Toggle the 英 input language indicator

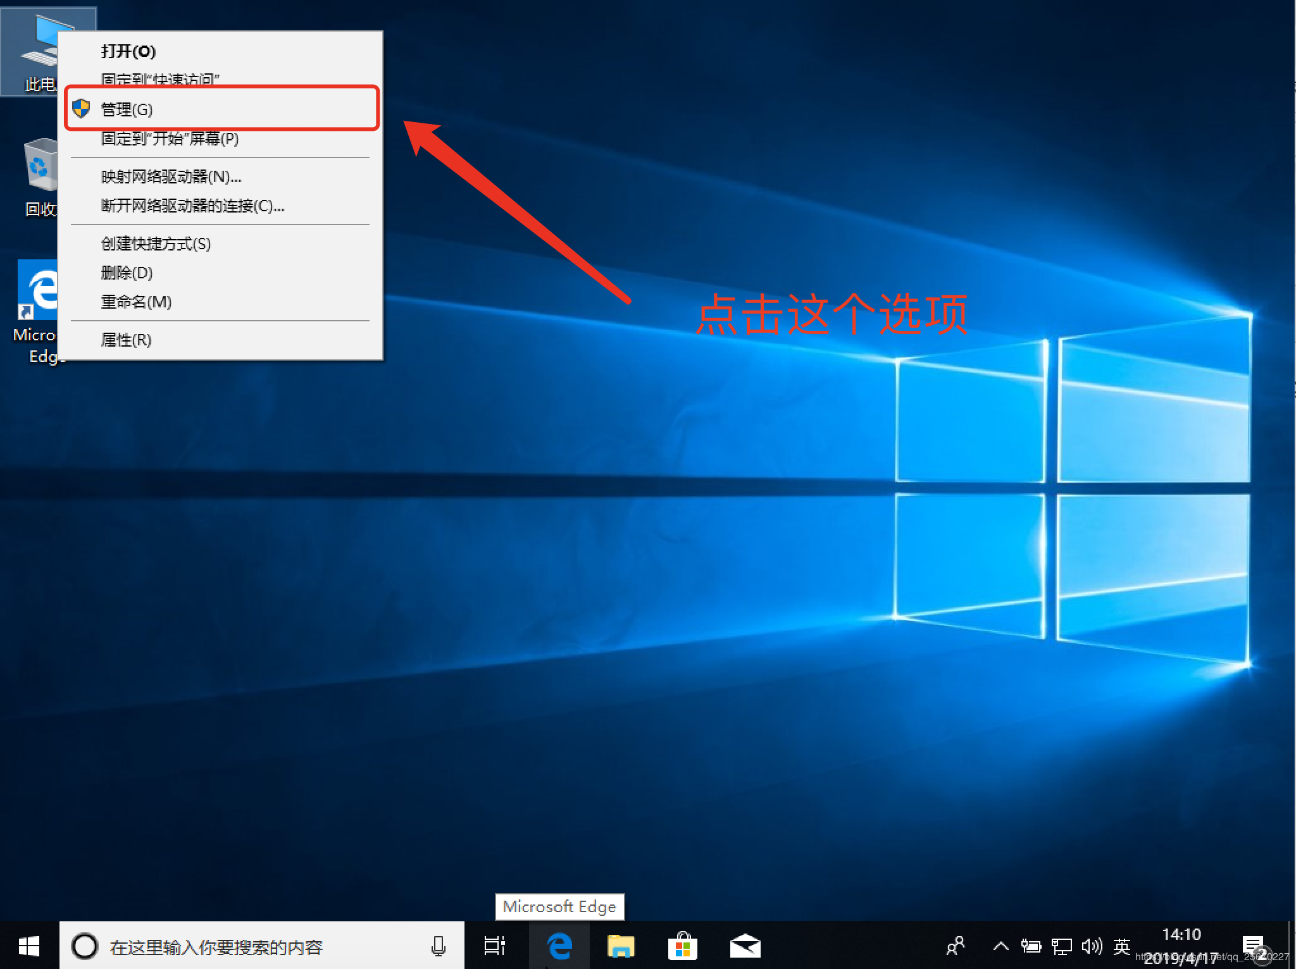[x=1122, y=946]
